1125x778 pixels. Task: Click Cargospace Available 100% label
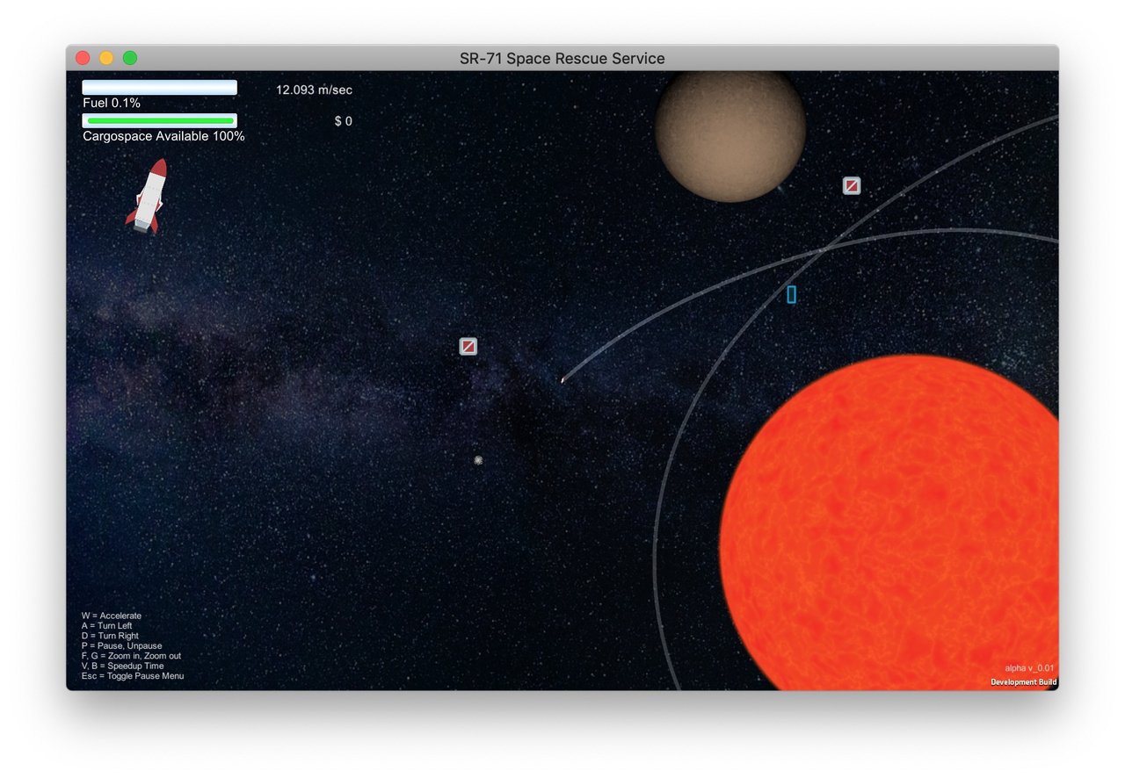(x=163, y=136)
